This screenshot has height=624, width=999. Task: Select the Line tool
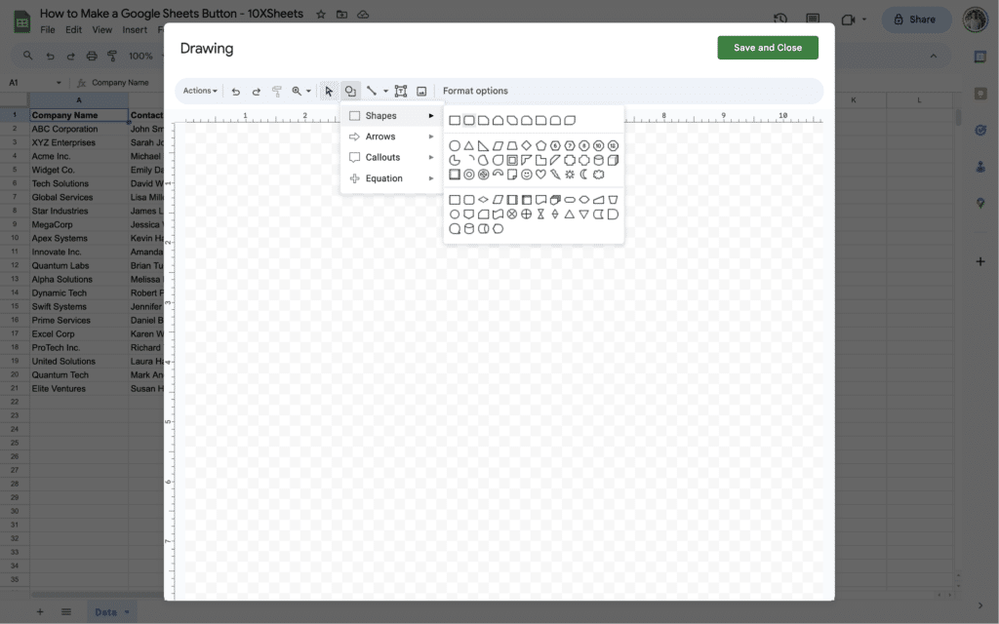(x=372, y=91)
